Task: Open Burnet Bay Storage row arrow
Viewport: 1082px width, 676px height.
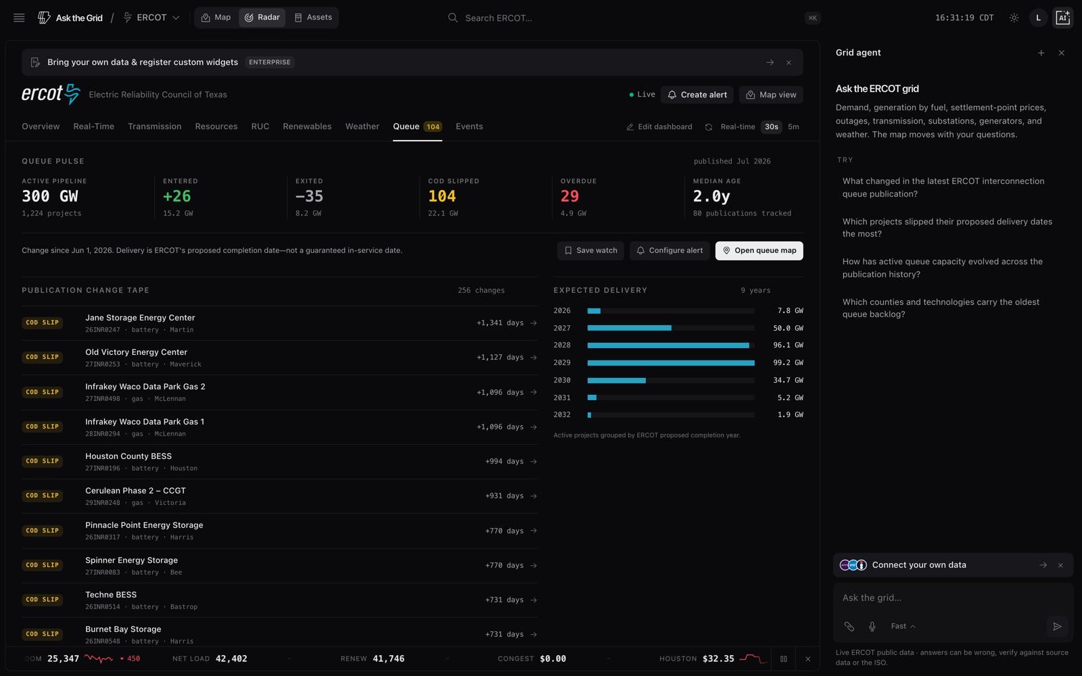Action: (534, 634)
